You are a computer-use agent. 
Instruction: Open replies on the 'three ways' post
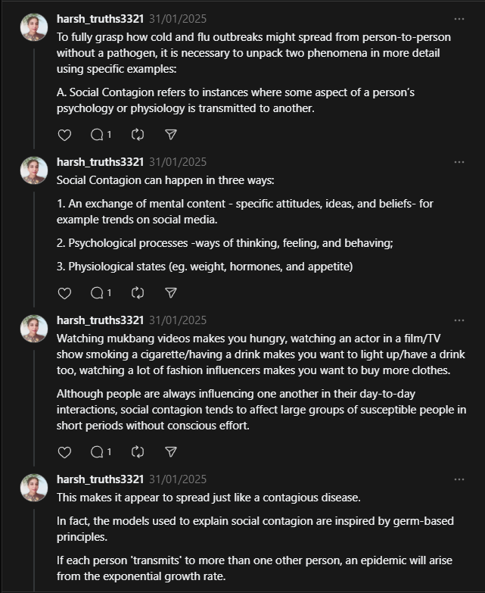point(101,293)
